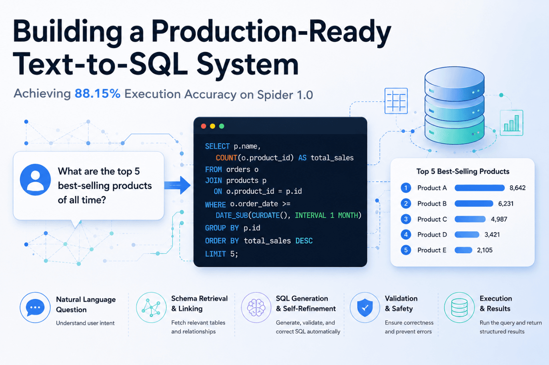Click the 'ON o.product_id = p.id' line
The width and height of the screenshot is (549, 365).
pos(258,191)
